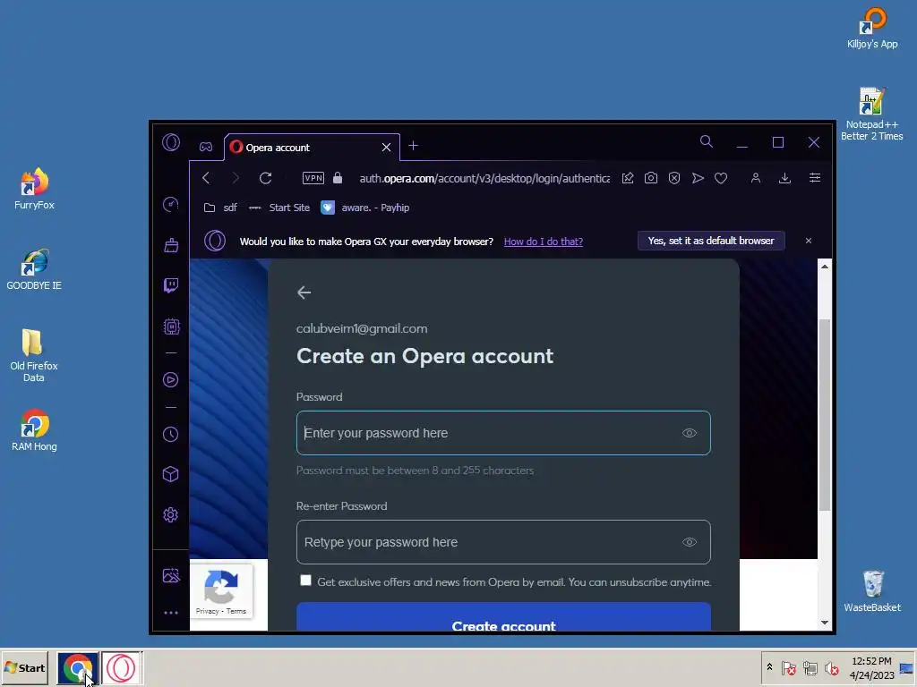Image resolution: width=917 pixels, height=687 pixels.
Task: Open Twitch panel in sidebar
Action: [x=171, y=285]
